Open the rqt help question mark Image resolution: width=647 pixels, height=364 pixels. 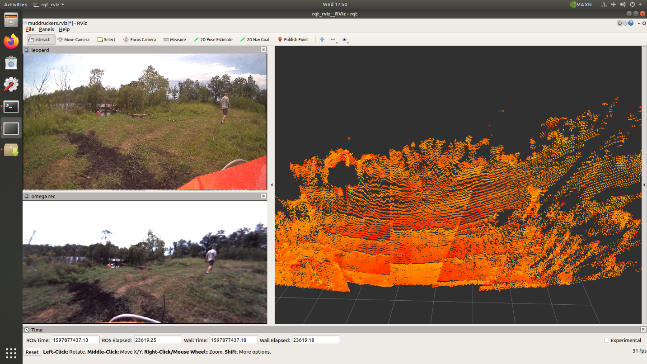click(631, 23)
